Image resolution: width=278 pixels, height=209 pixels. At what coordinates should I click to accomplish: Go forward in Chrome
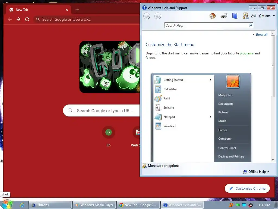[x=18, y=19]
